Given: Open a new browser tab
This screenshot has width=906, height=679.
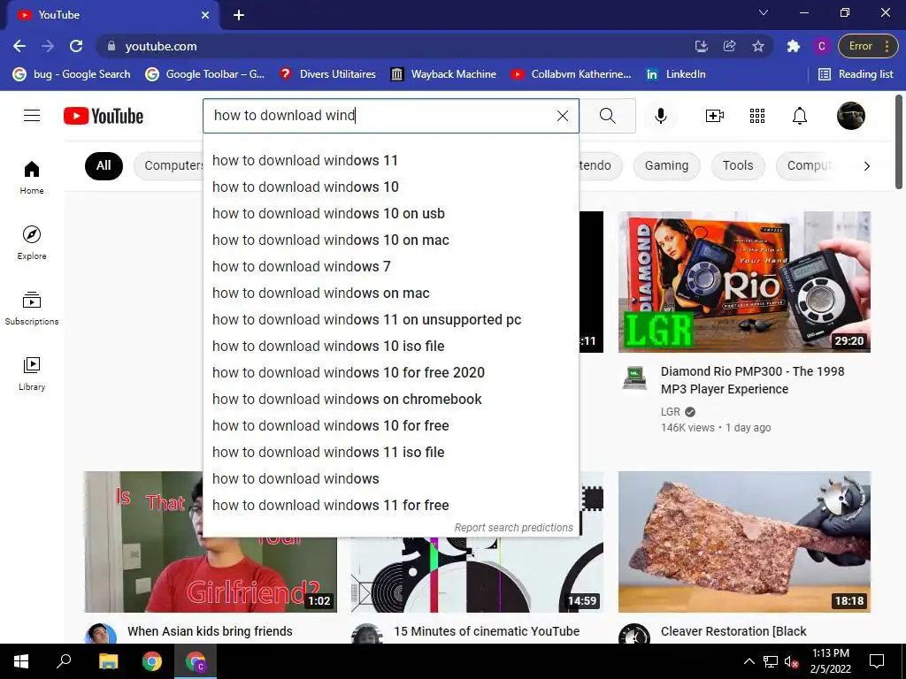Looking at the screenshot, I should [x=239, y=15].
